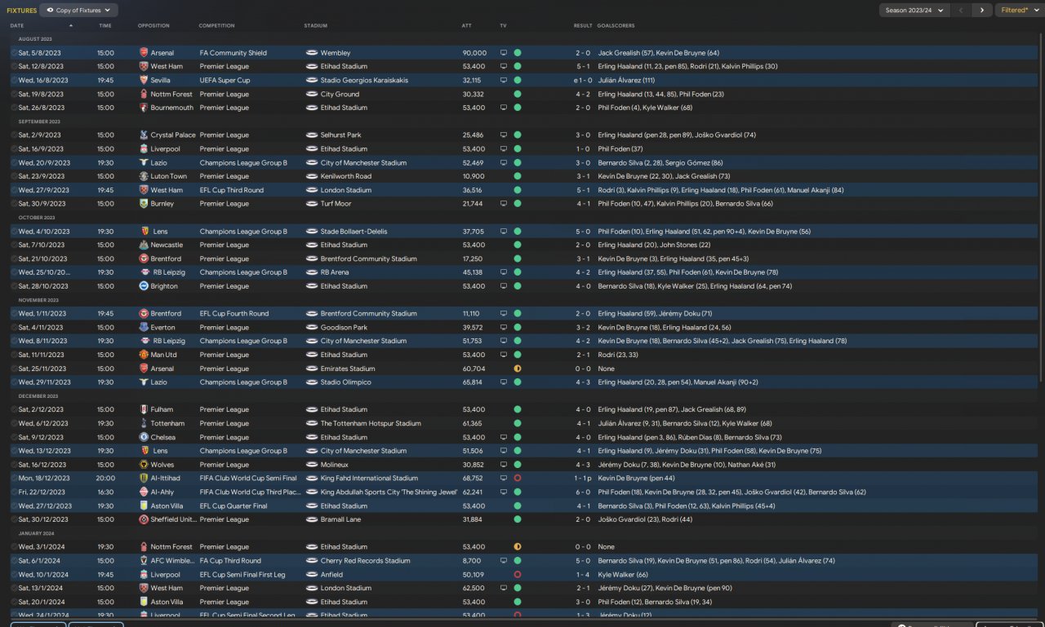The height and width of the screenshot is (627, 1045).
Task: Click the stadium icon beside Goodison Park
Action: tap(312, 328)
